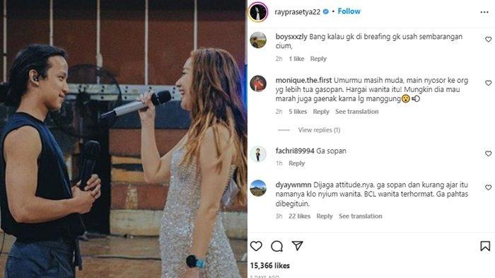Like the post with heart icon
The width and height of the screenshot is (495, 278).
click(256, 245)
